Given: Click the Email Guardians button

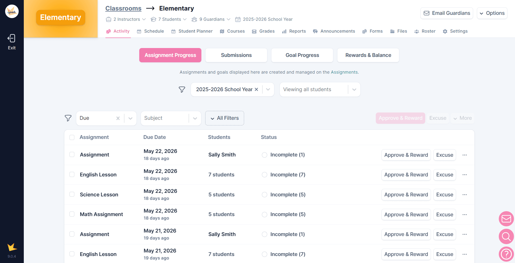Looking at the screenshot, I should point(447,13).
